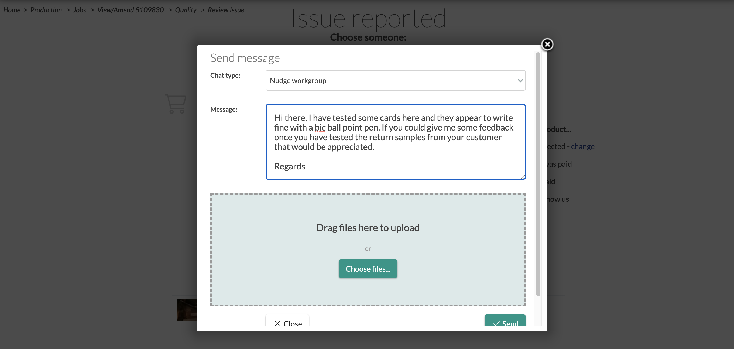Click the Drag files here to upload zone

point(368,249)
